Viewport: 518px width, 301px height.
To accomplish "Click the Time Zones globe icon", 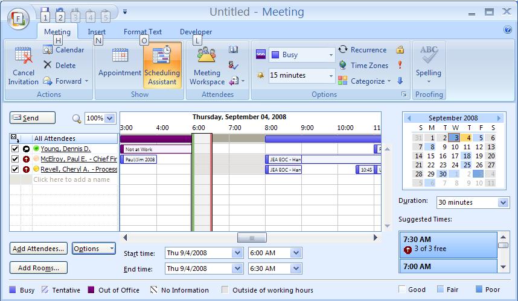I will (x=343, y=65).
